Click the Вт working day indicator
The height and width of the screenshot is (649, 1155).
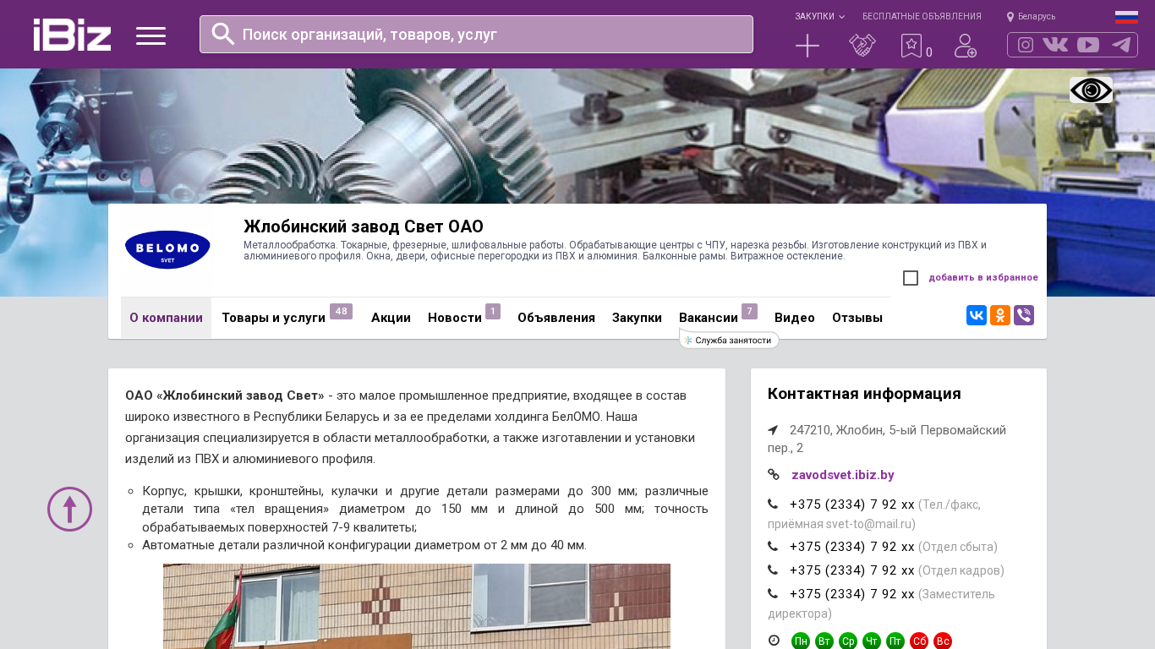coord(824,641)
